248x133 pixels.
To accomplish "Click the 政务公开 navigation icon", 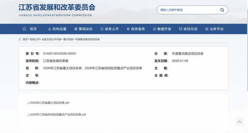I will (x=102, y=29).
